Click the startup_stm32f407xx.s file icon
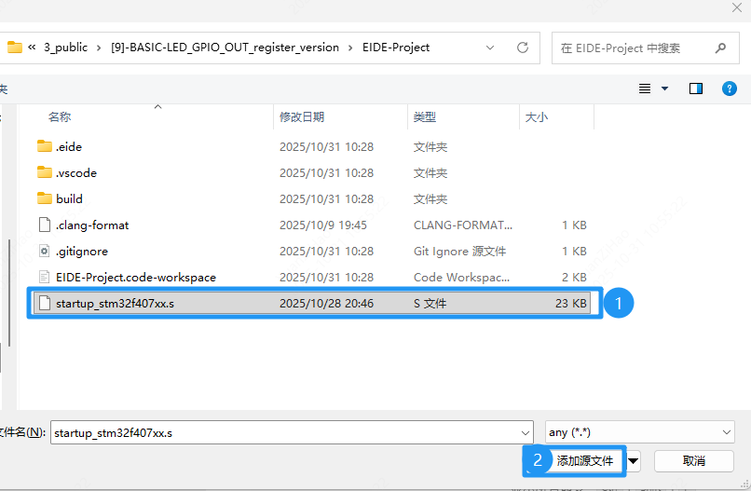This screenshot has width=751, height=491. [45, 303]
